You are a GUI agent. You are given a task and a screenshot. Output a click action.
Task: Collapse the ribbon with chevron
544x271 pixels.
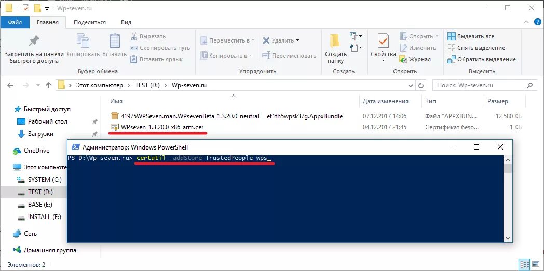(526, 22)
